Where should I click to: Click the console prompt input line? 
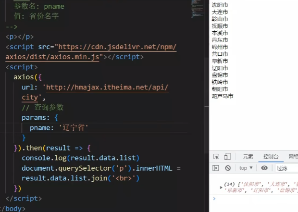255,199
